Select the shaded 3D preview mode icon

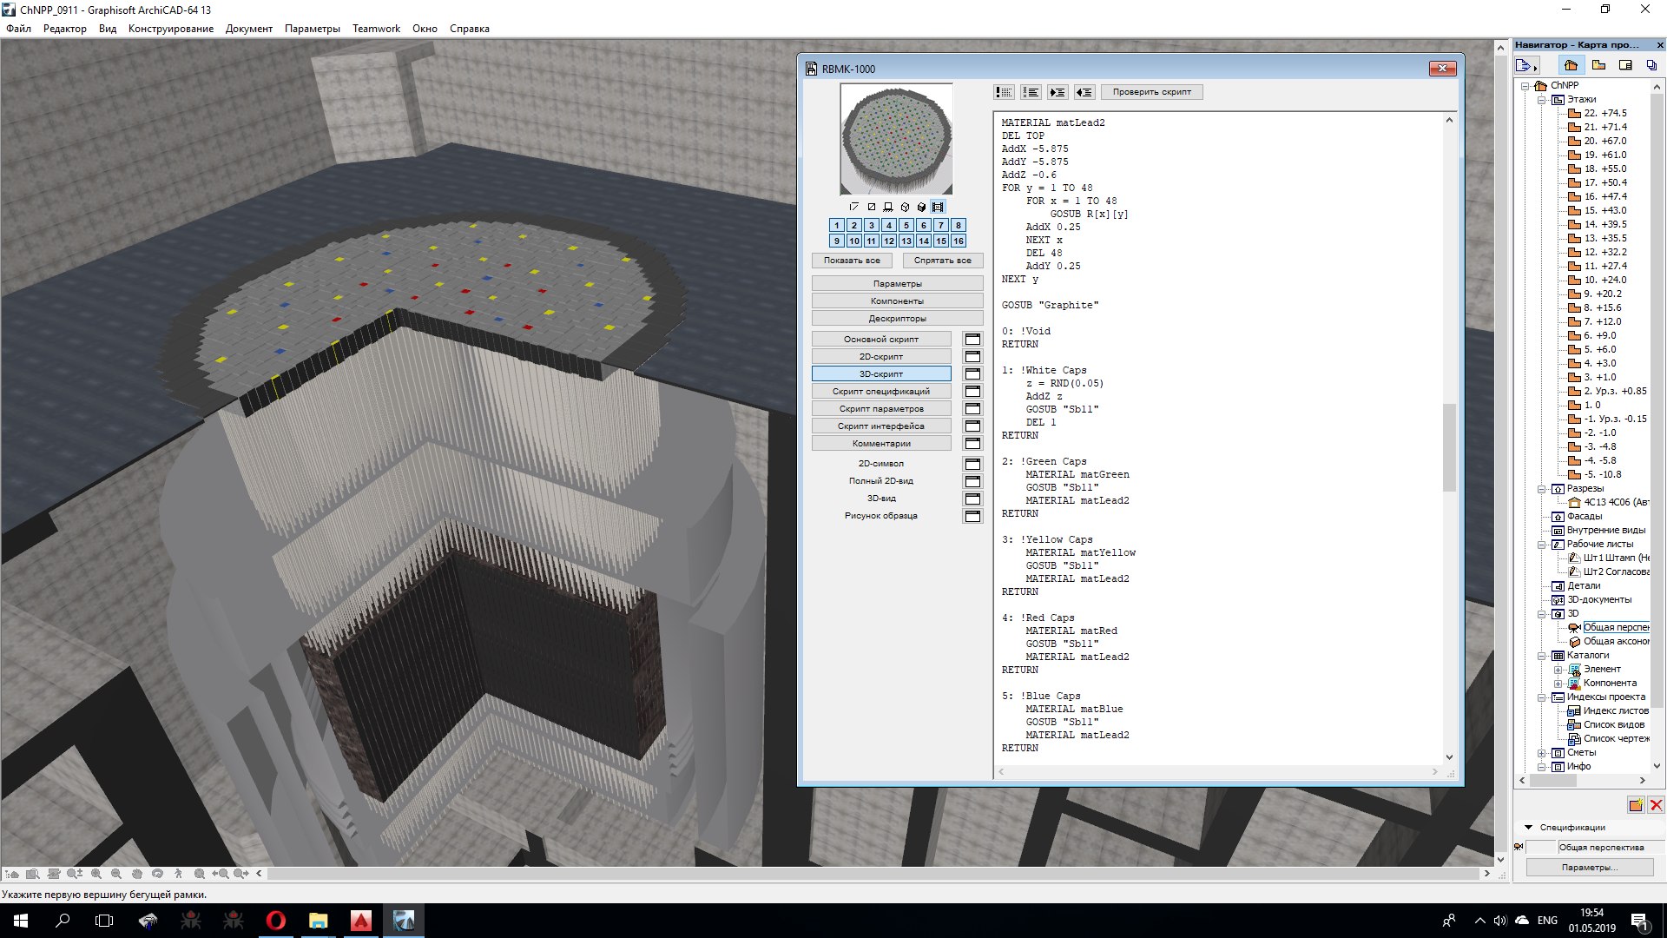921,208
